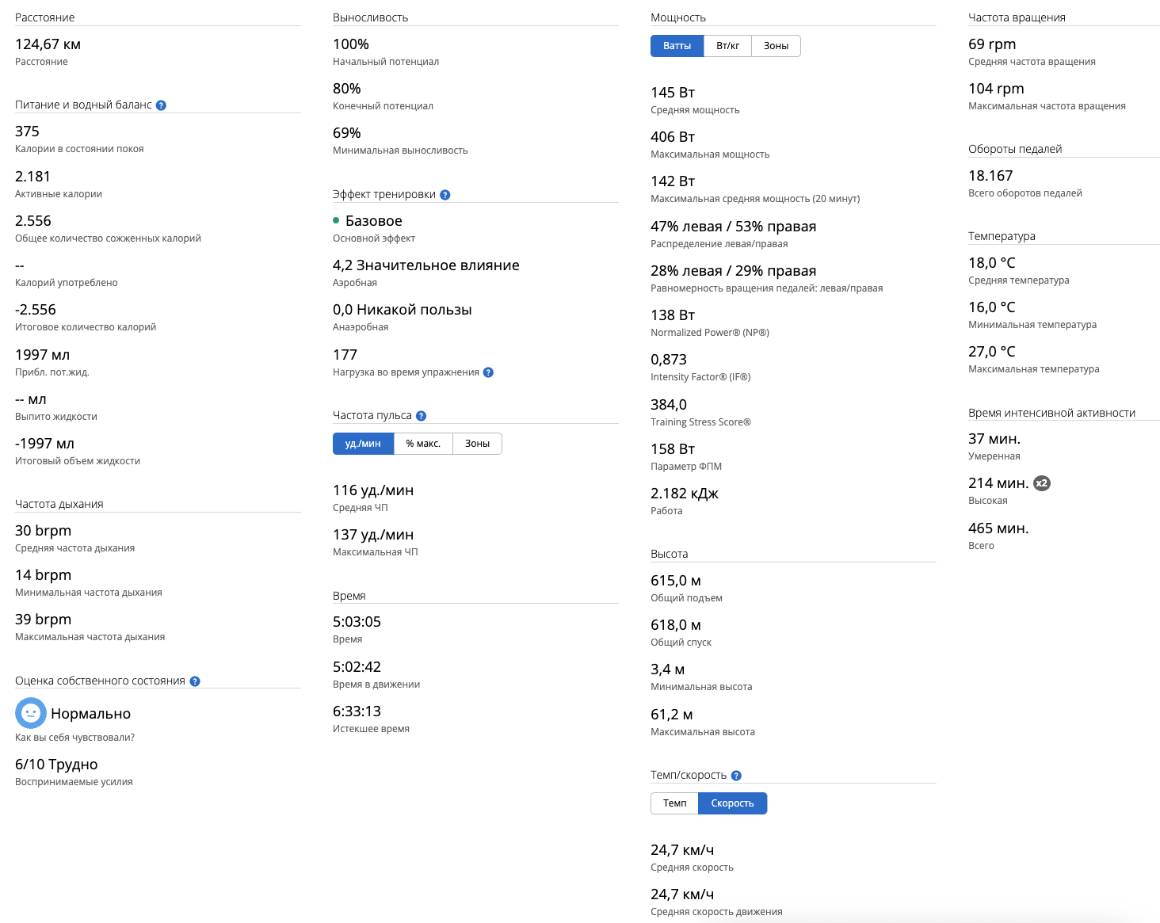Image resolution: width=1160 pixels, height=923 pixels.
Task: Click the x2 badge next to 214 мин.
Action: tap(1042, 483)
